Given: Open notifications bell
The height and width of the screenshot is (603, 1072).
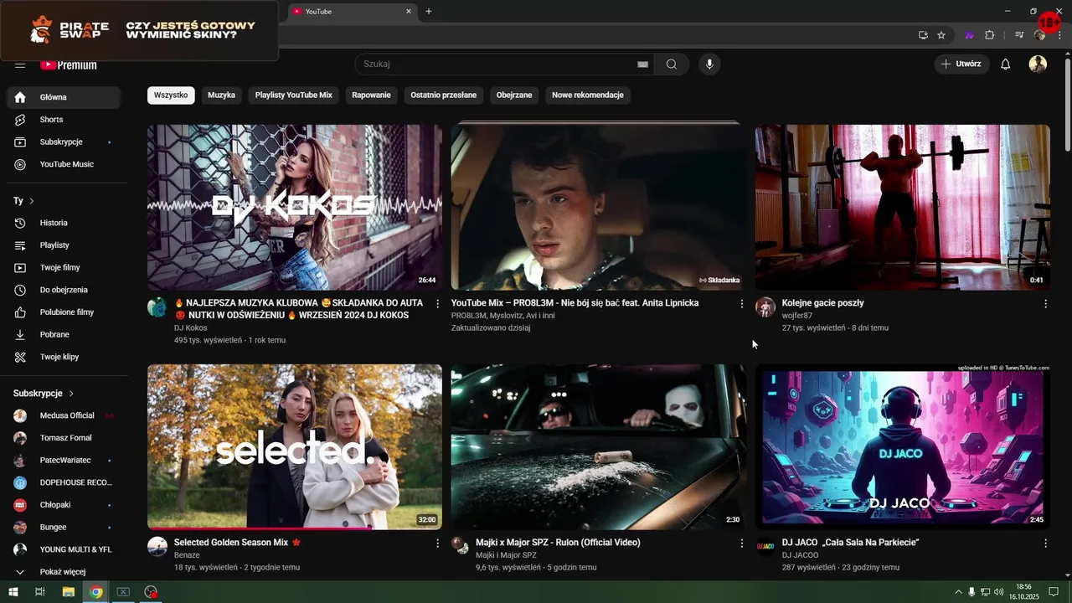Looking at the screenshot, I should point(1006,64).
